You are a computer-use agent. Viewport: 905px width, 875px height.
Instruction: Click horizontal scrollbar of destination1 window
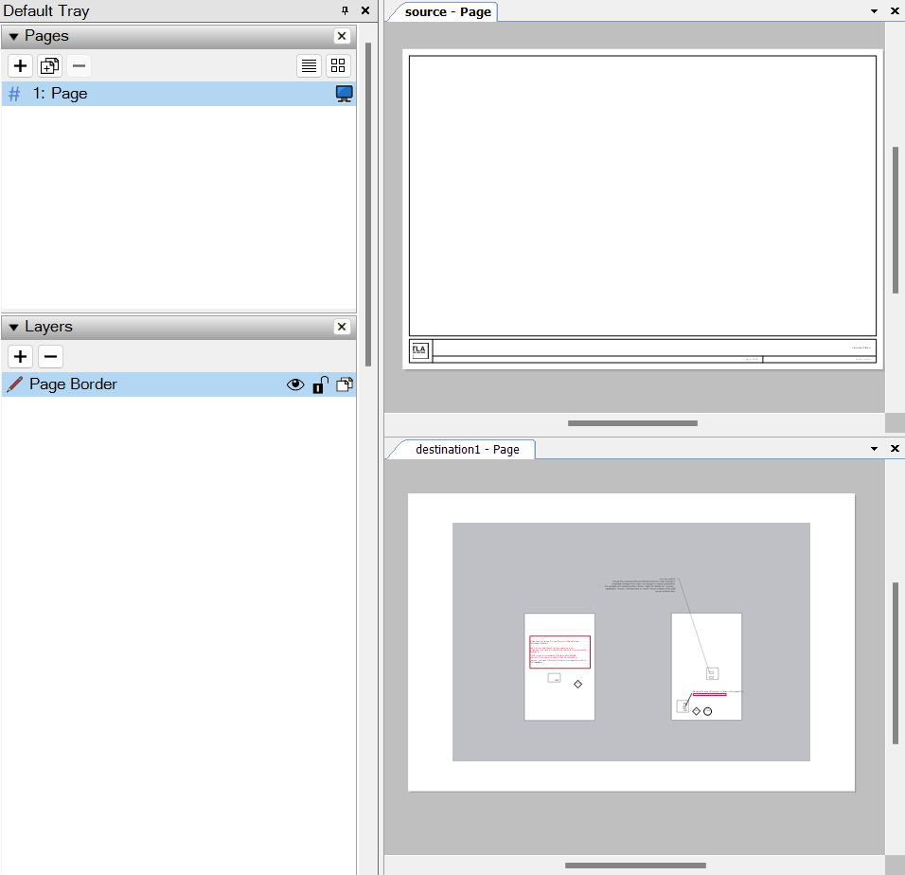pyautogui.click(x=635, y=866)
